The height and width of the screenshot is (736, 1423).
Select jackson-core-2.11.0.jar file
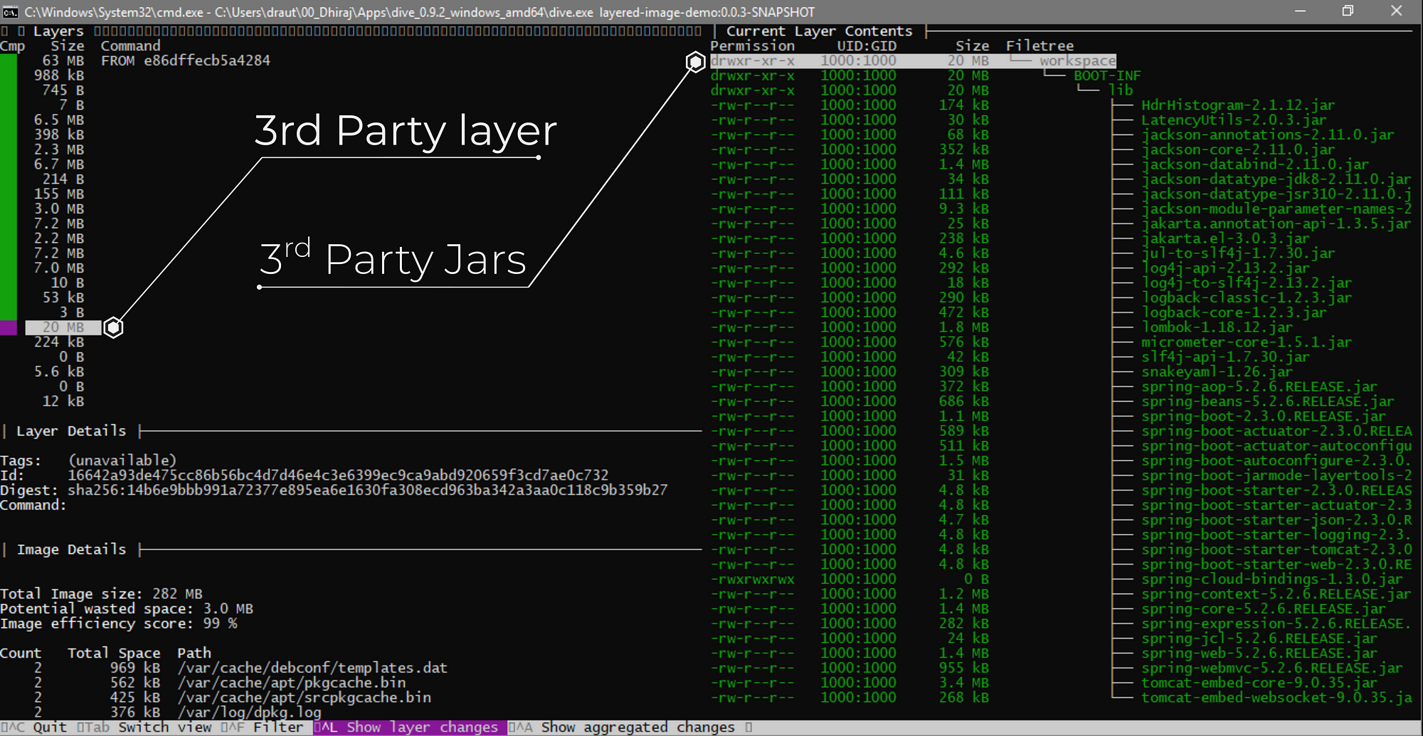pyautogui.click(x=1238, y=149)
